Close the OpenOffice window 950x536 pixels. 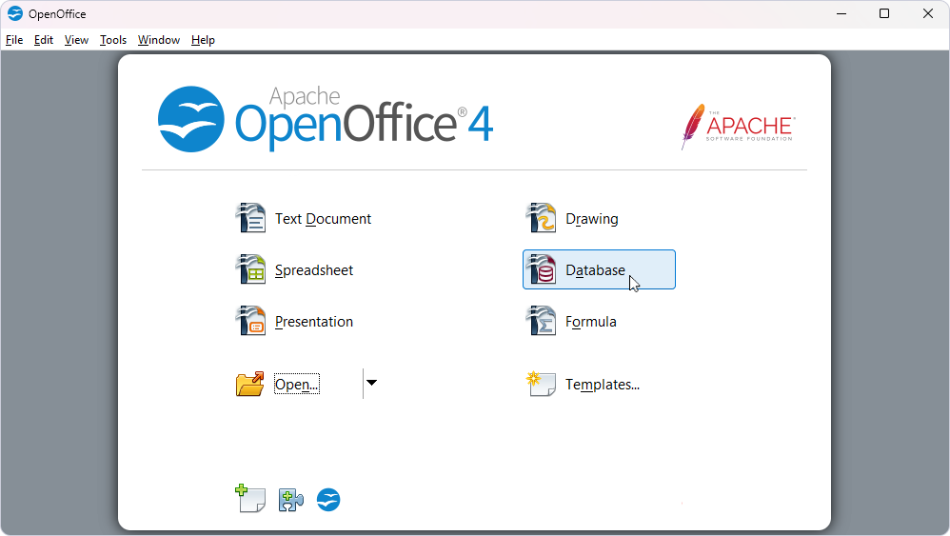tap(927, 13)
